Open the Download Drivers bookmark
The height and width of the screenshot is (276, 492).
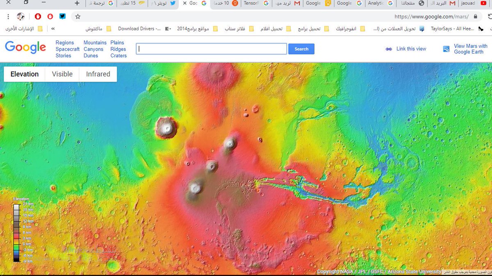(144, 29)
